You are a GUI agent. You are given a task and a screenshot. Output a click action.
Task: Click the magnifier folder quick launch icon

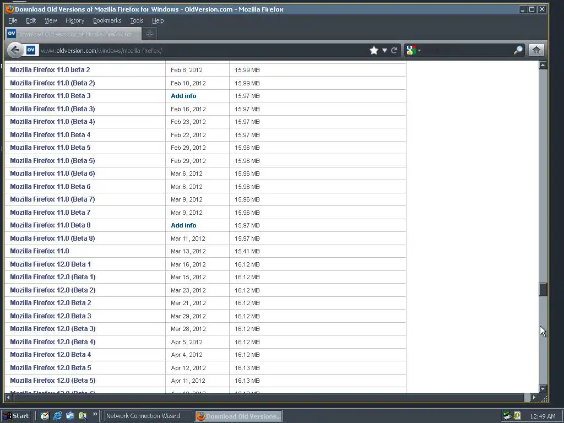tap(83, 416)
